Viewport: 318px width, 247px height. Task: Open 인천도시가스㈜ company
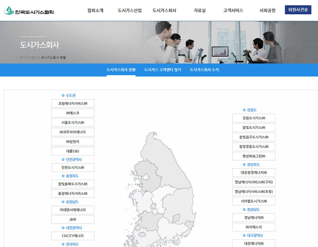pyautogui.click(x=73, y=168)
